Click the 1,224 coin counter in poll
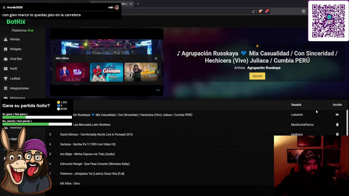This screenshot has height=196, width=349. 62,102
